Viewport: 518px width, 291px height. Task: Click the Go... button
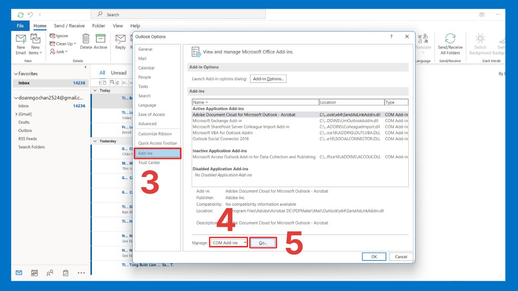(263, 243)
